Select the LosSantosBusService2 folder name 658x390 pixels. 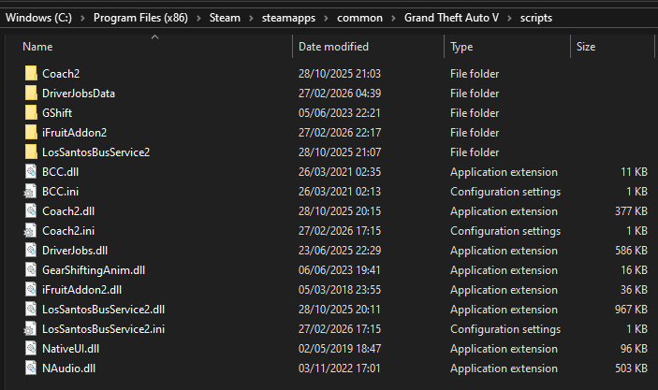coord(95,152)
